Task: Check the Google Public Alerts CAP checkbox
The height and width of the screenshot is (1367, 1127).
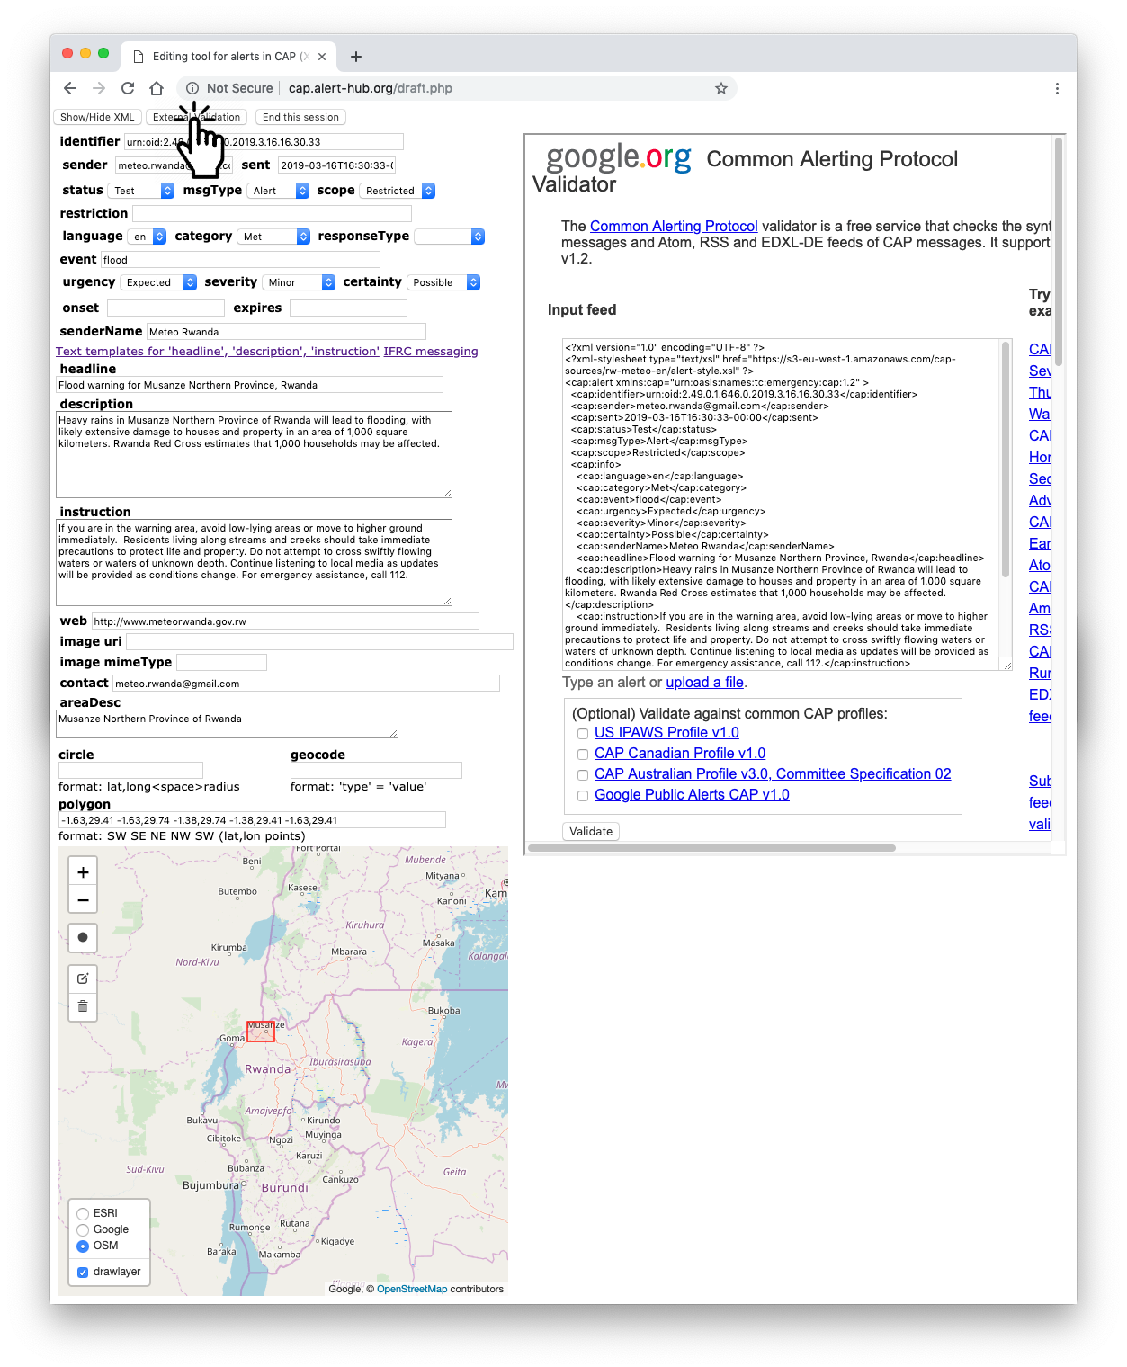Action: point(583,796)
